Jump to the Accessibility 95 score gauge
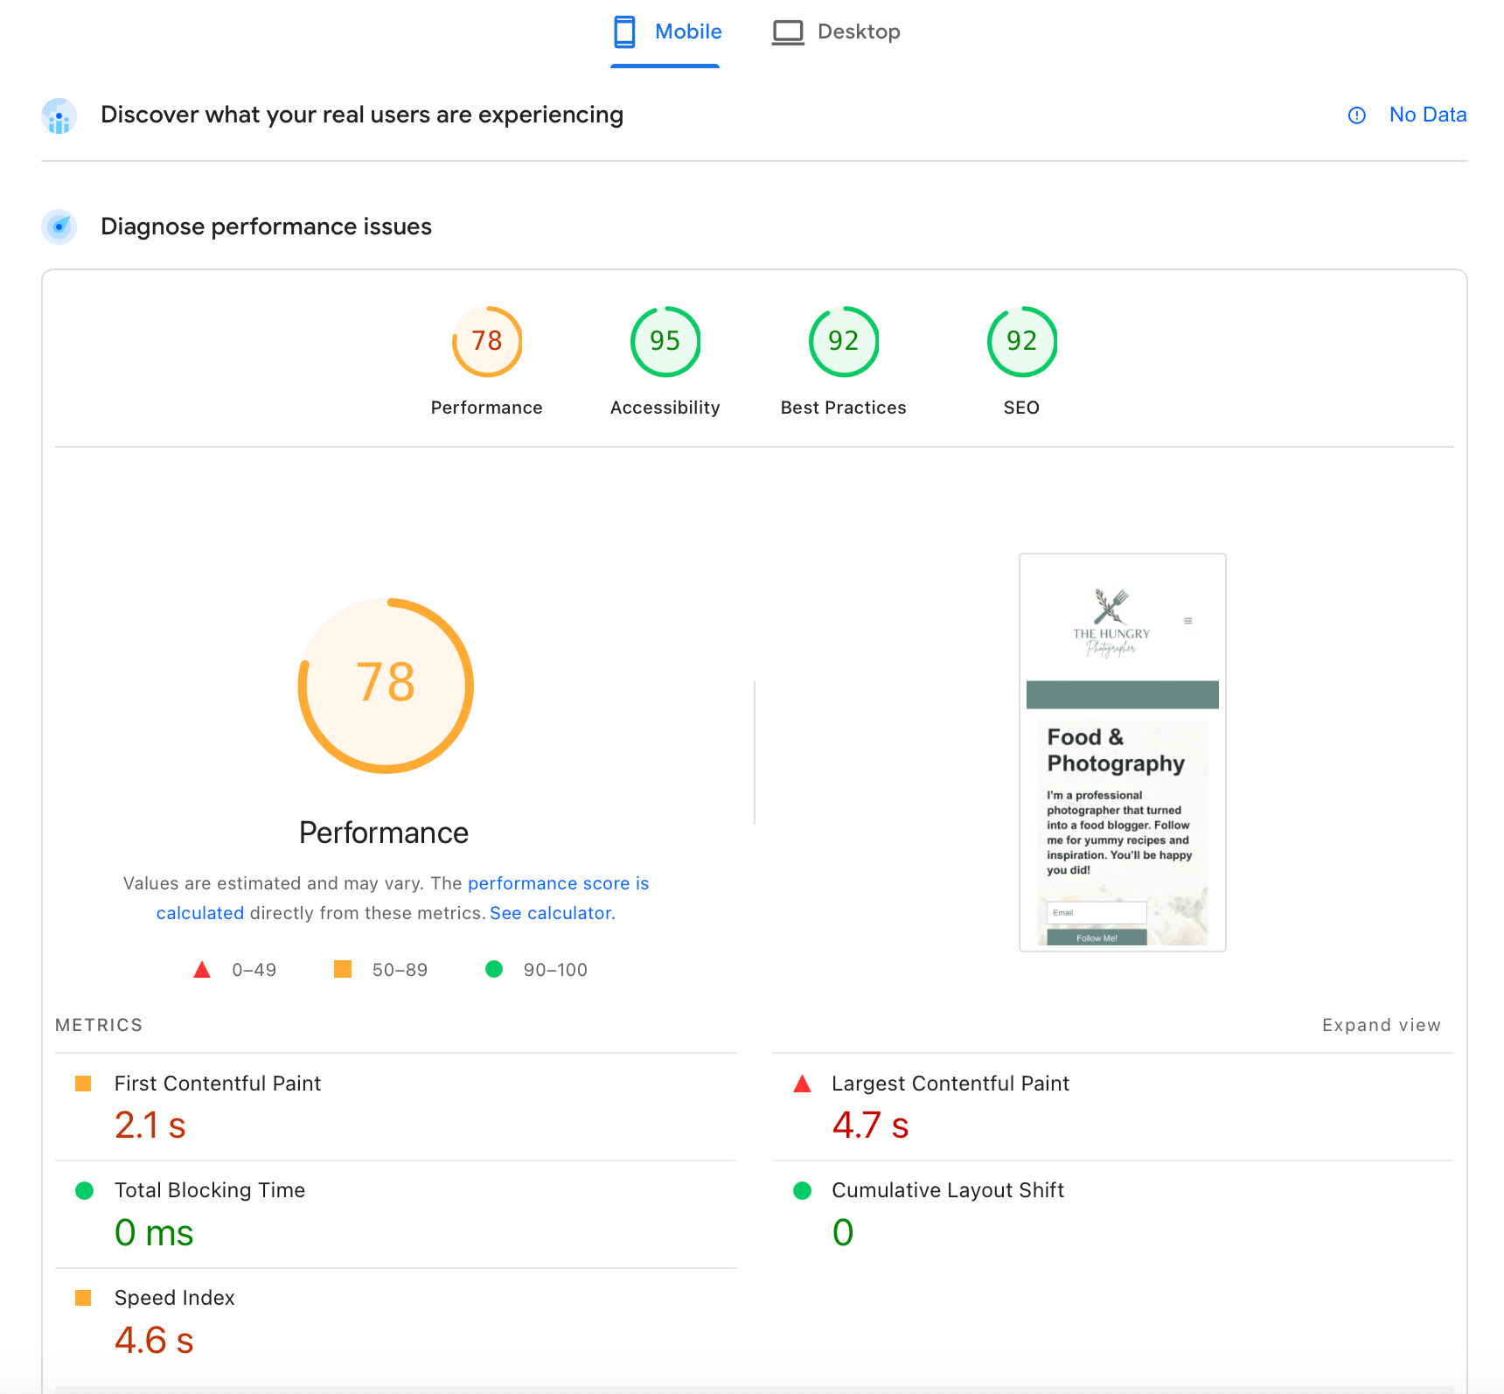 coord(665,342)
